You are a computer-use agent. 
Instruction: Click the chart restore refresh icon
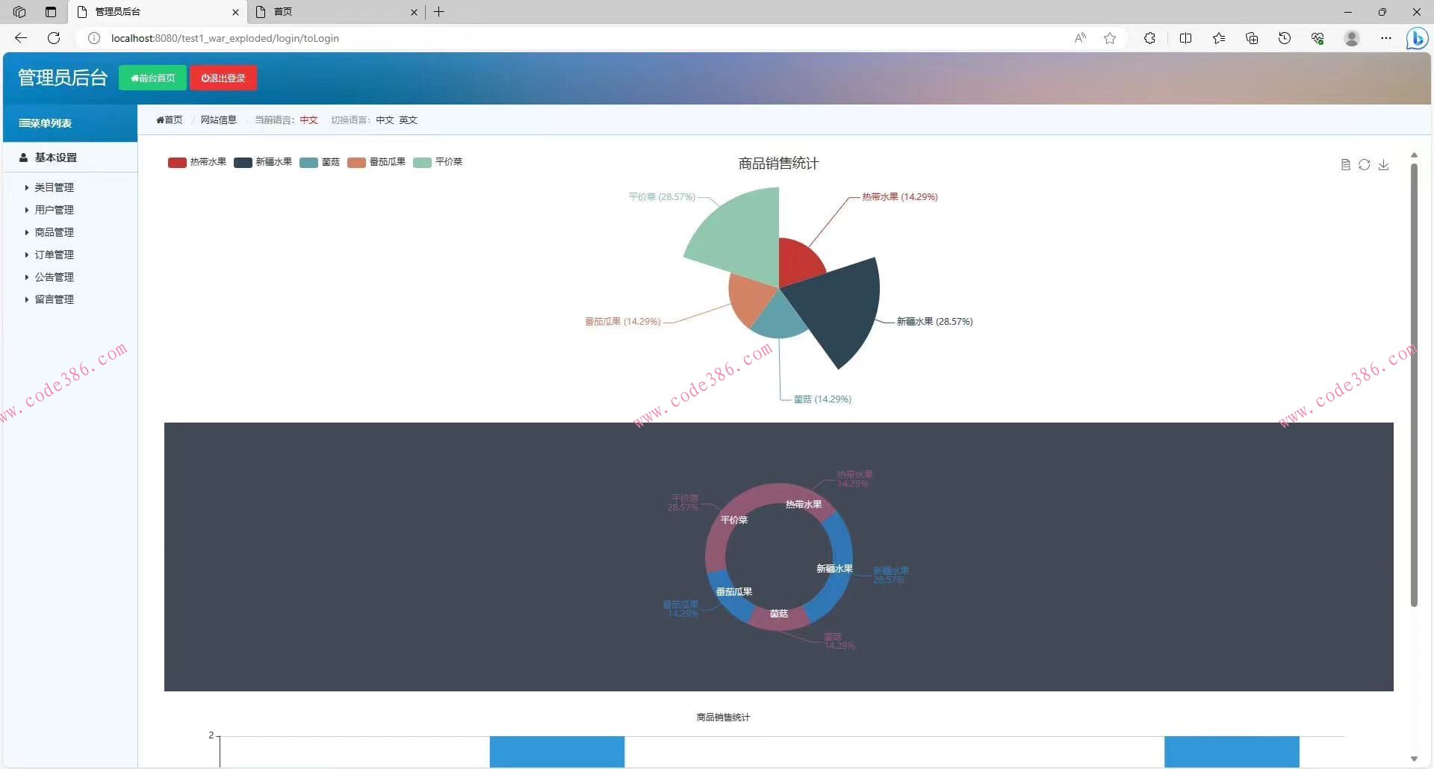[x=1365, y=165]
